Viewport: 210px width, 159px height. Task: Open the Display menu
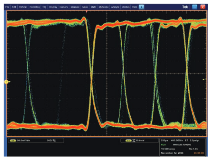[x=53, y=7]
